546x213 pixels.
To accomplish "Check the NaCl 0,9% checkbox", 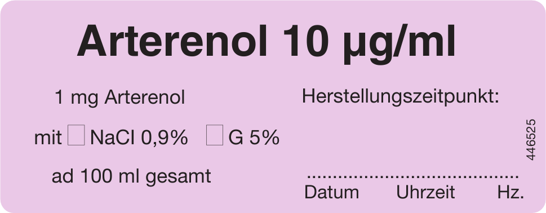I will 76,135.
